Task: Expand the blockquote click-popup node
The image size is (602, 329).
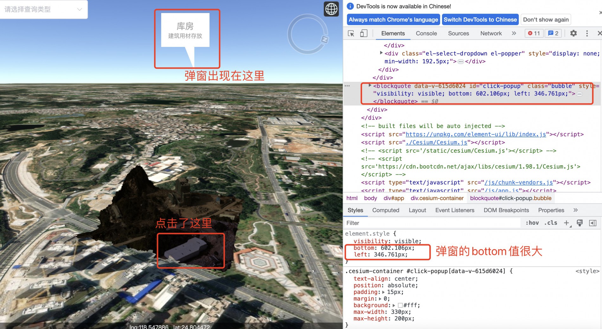Action: tap(370, 86)
